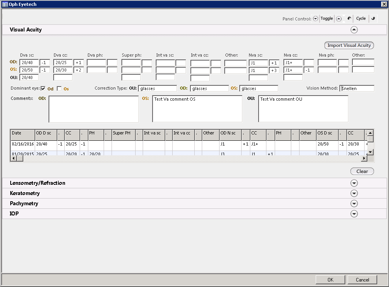The width and height of the screenshot is (389, 287).
Task: Click the OS Nva cc modifier field -1
Action: [309, 70]
